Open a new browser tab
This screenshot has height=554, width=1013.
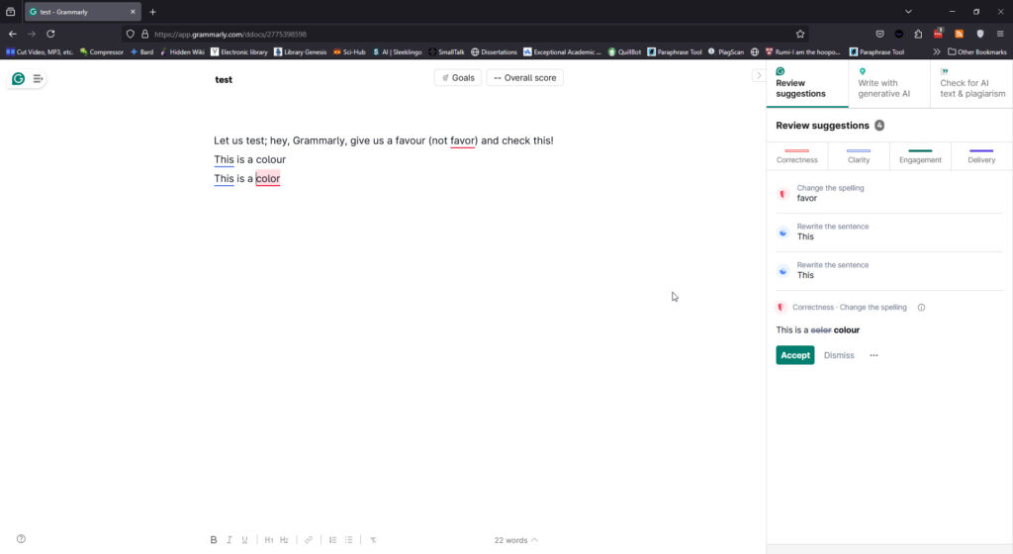tap(152, 12)
